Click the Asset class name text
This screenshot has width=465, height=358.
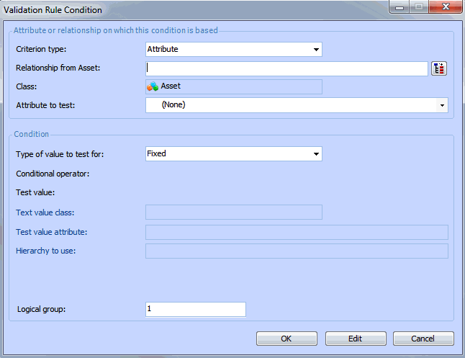171,86
